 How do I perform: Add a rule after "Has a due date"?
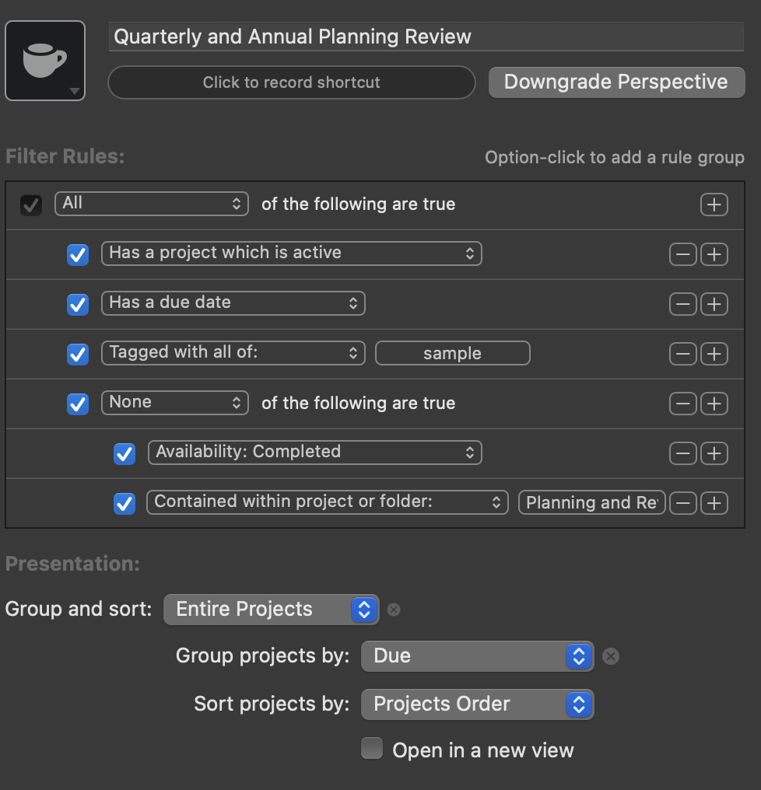click(714, 304)
